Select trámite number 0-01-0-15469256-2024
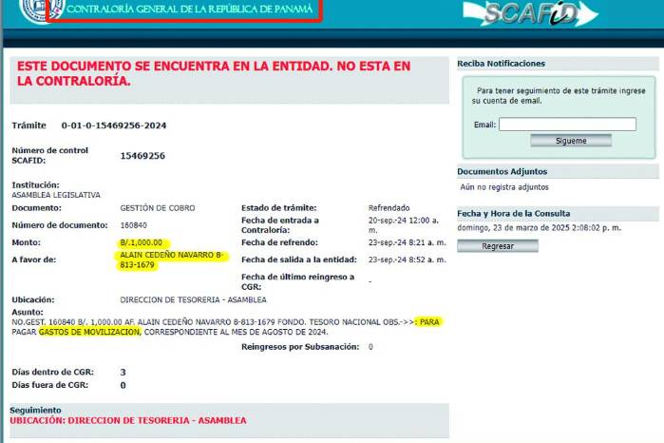Screen dimensions: 664x443 [114, 125]
